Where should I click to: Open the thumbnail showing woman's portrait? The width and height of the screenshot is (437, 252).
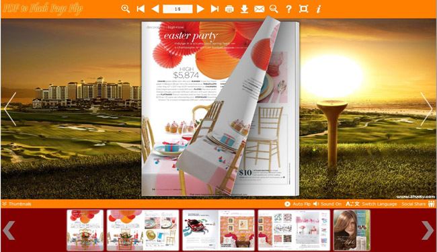[352, 230]
